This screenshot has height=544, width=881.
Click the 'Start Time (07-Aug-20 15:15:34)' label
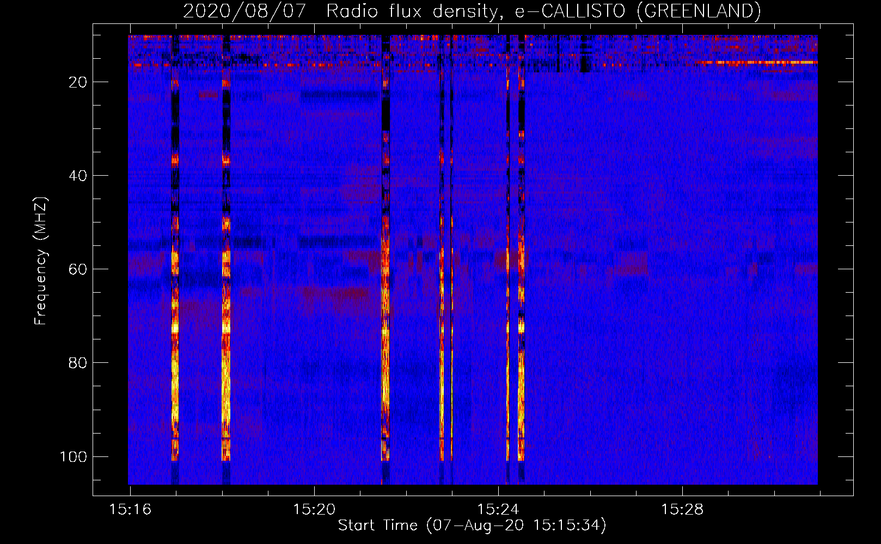pos(472,526)
